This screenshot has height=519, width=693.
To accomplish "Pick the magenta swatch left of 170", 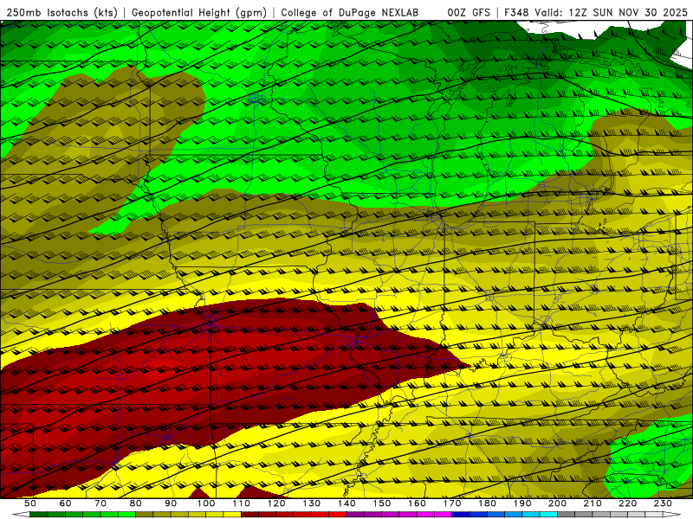I will tap(443, 514).
